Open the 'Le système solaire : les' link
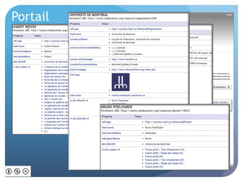 pyautogui.click(x=56, y=112)
